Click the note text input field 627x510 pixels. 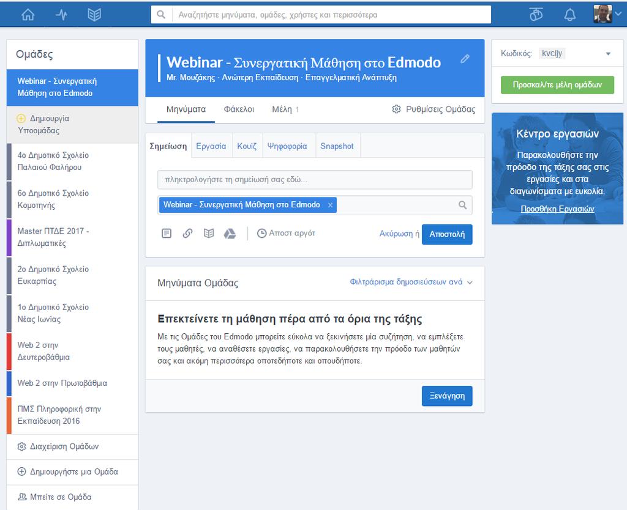(315, 180)
